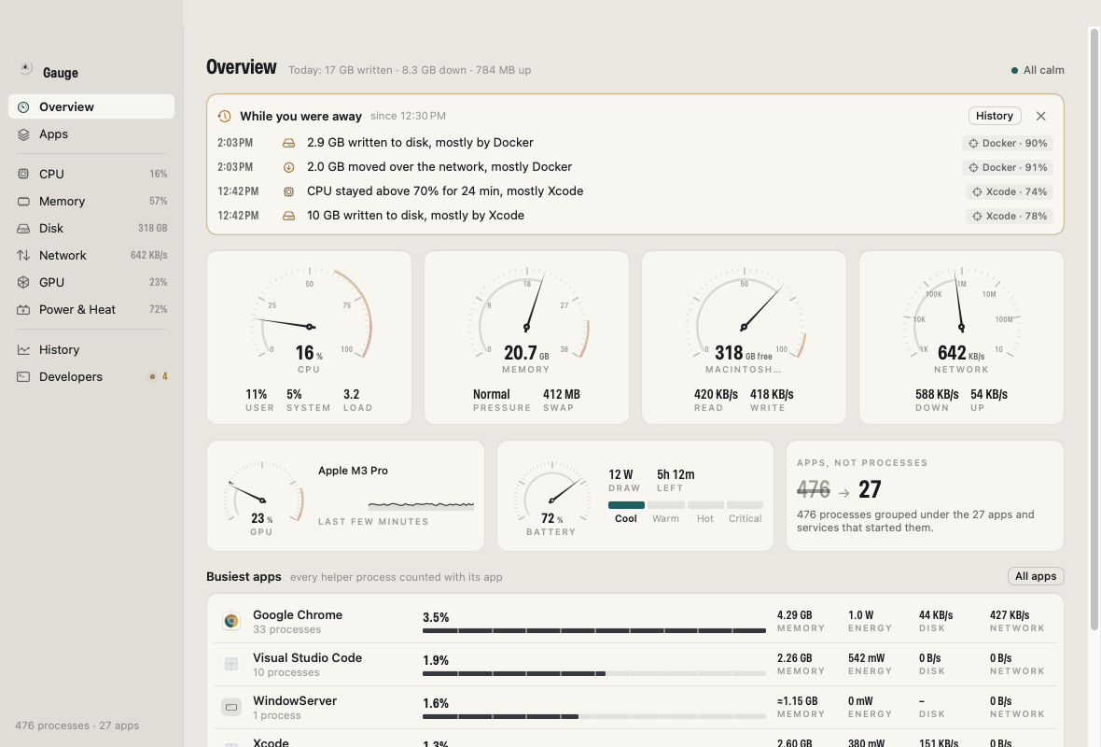Select the Overview clock icon in sidebar

coord(23,106)
